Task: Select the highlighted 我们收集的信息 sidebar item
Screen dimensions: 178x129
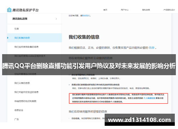Action: click(35, 38)
